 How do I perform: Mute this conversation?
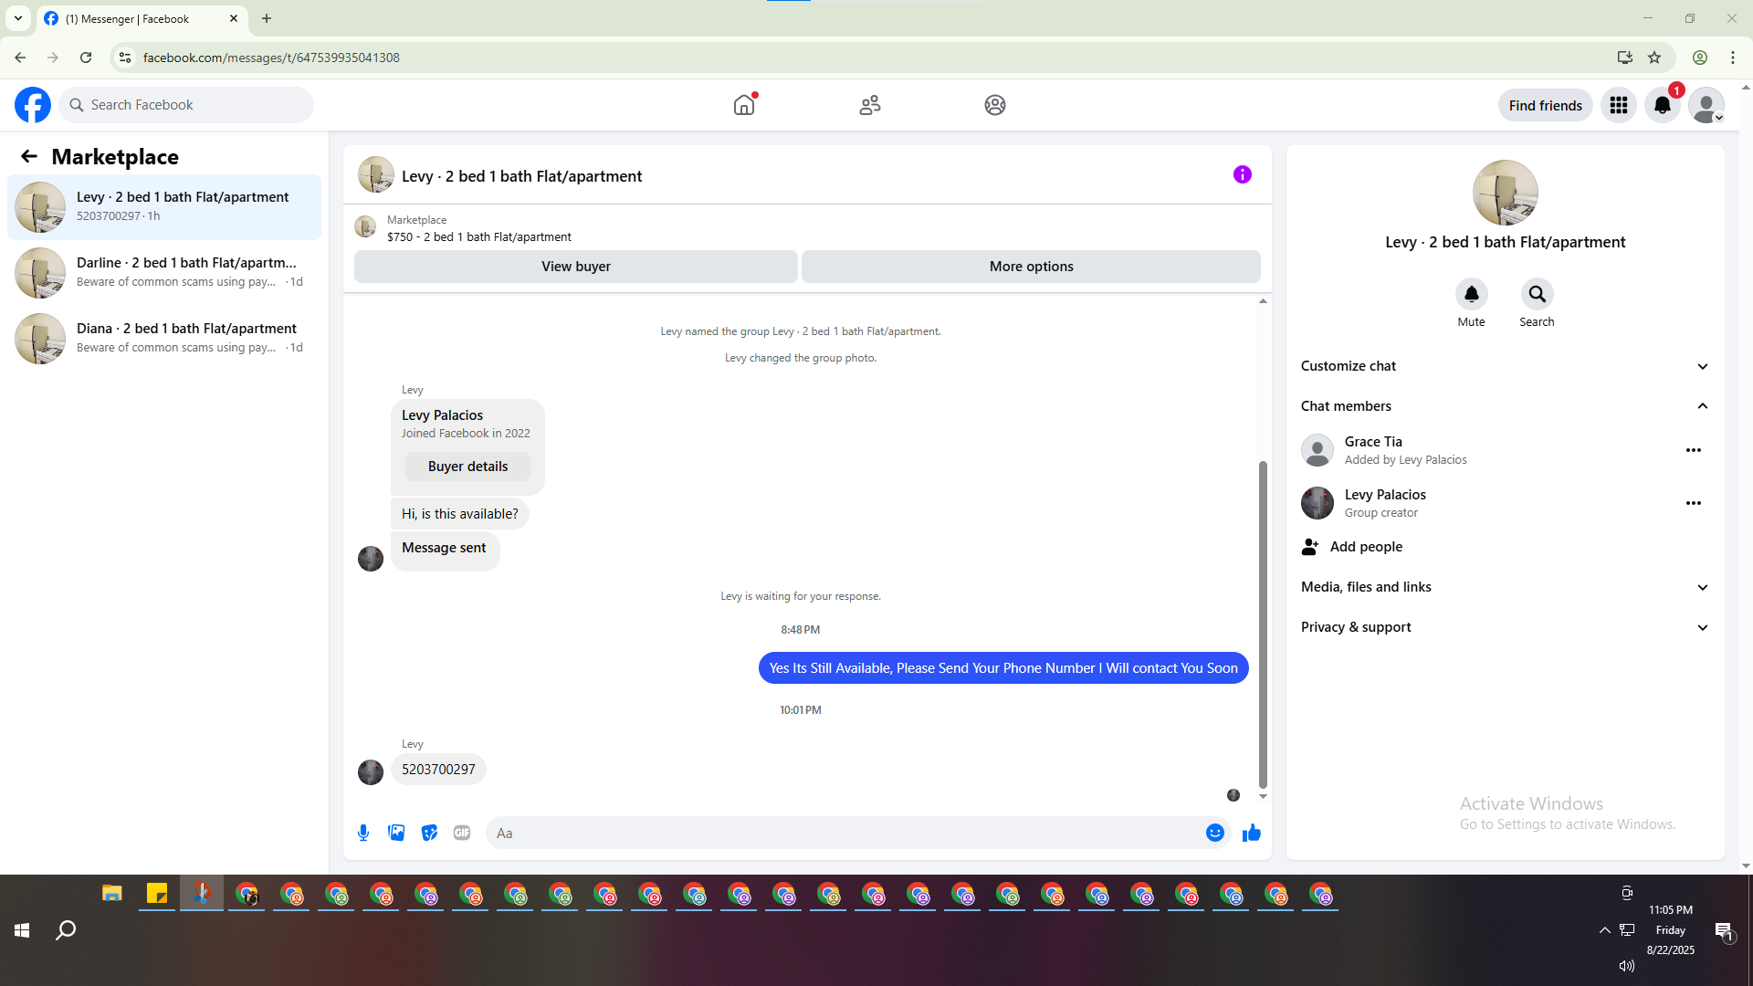click(1471, 294)
